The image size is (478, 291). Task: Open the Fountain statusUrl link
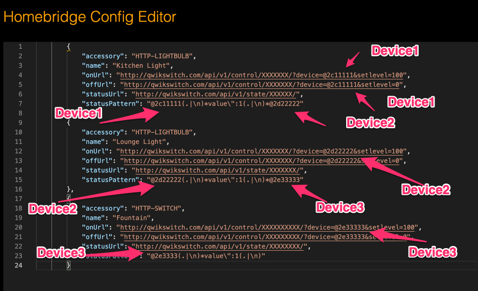[x=219, y=247]
